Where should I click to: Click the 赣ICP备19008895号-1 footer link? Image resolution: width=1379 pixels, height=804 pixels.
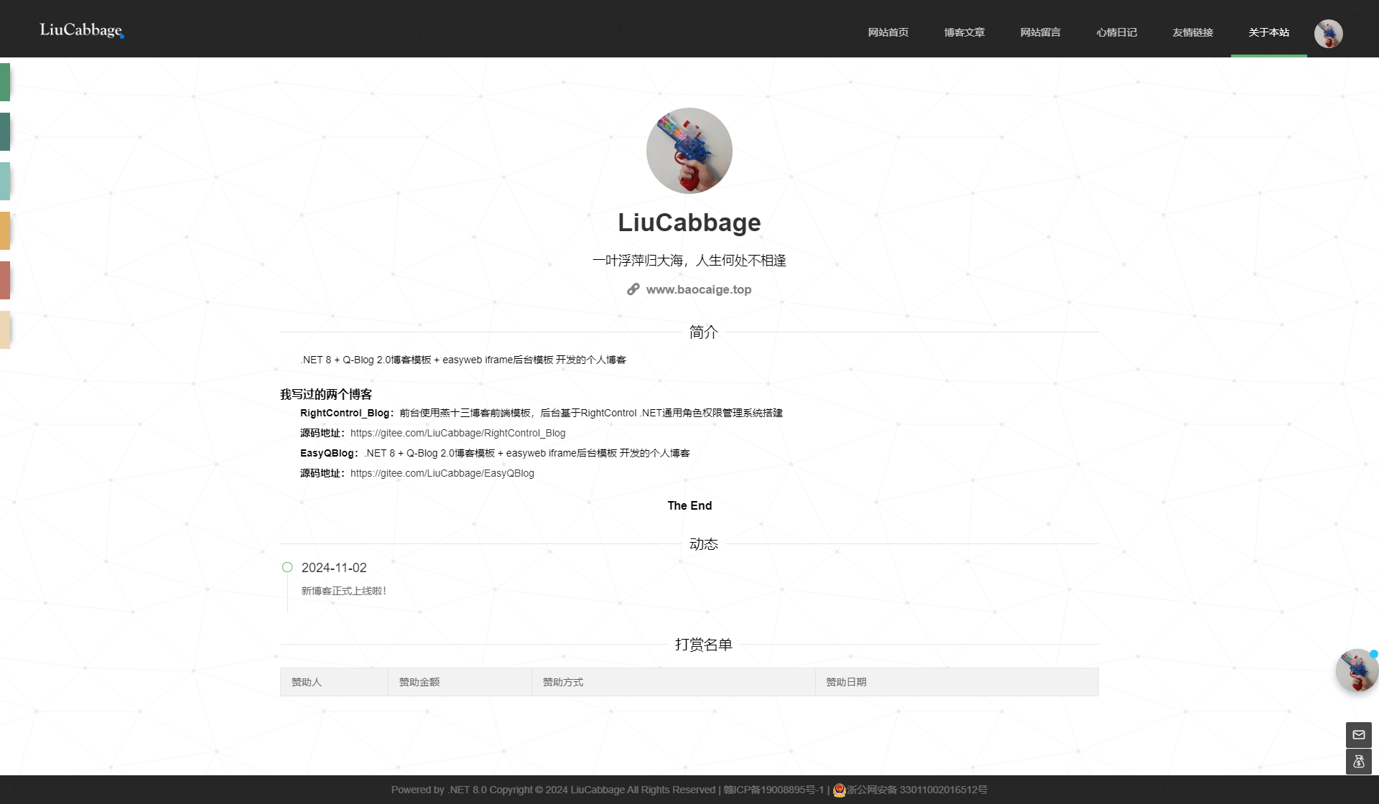click(774, 790)
